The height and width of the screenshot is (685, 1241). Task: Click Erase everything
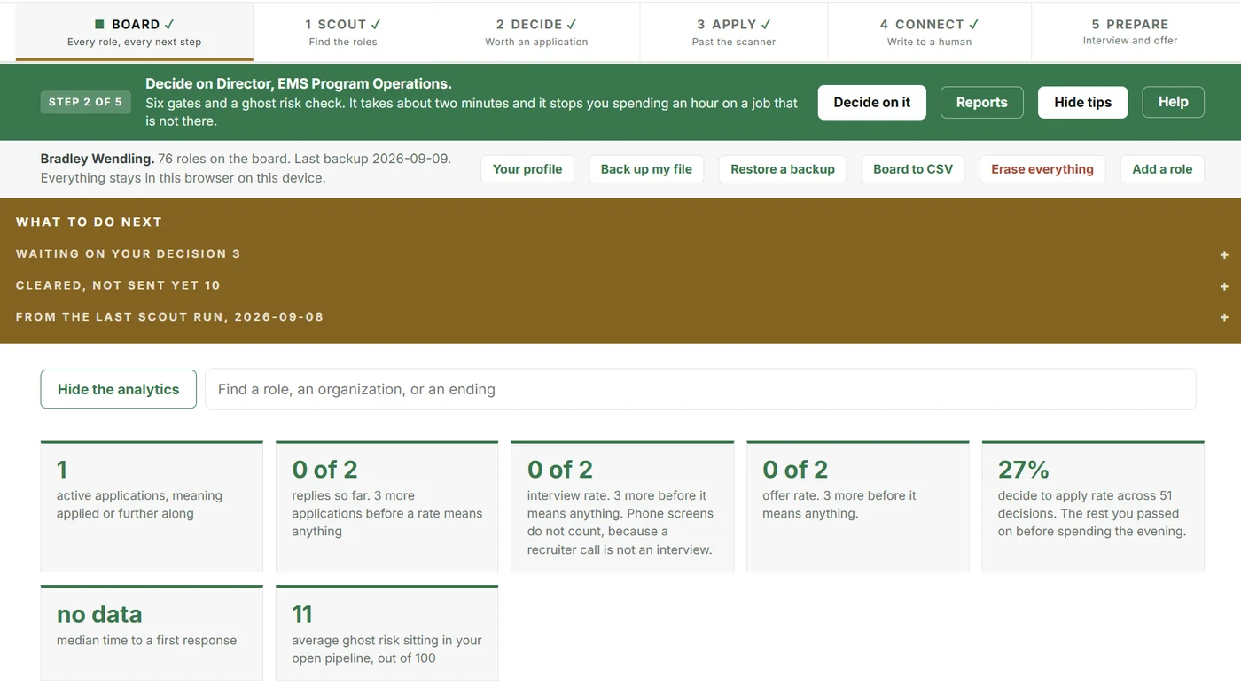(x=1042, y=169)
